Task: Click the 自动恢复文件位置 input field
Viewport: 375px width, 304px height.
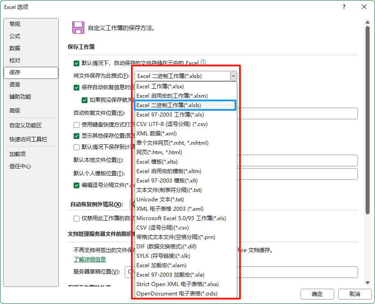Action: click(x=298, y=113)
